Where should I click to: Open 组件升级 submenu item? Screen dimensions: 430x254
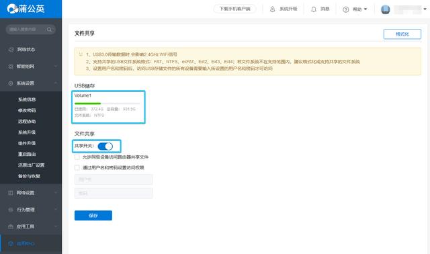click(x=27, y=143)
